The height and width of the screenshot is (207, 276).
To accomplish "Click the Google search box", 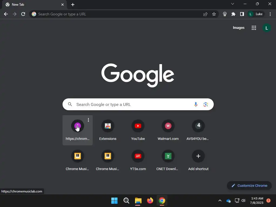I will click(x=138, y=104).
